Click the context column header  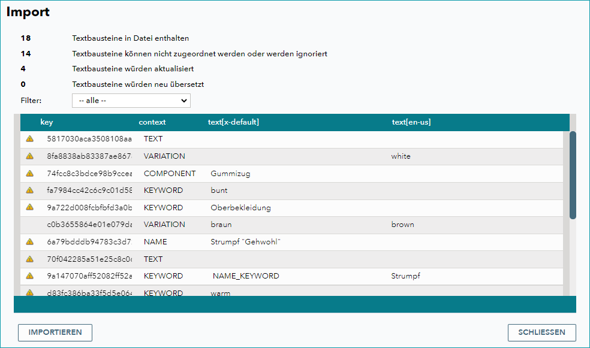(x=152, y=122)
